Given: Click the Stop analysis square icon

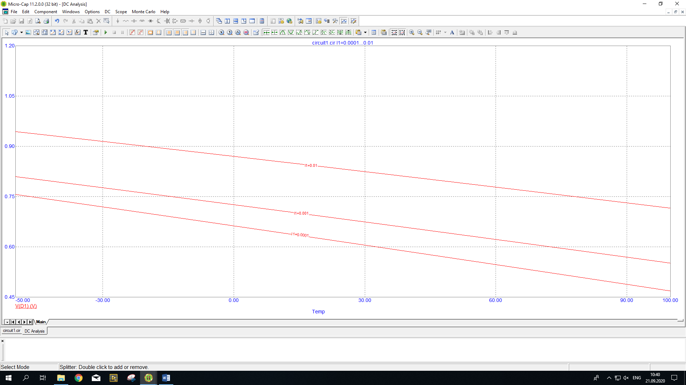Looking at the screenshot, I should click(x=114, y=32).
